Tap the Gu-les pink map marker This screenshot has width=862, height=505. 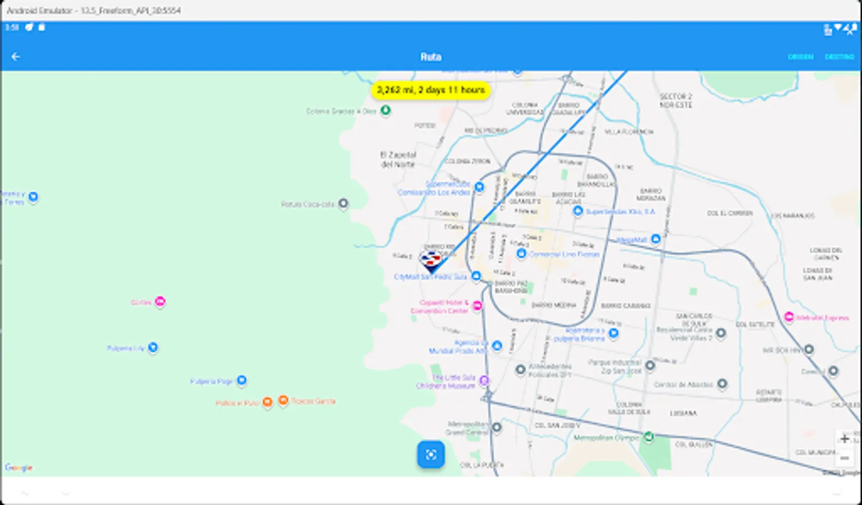click(x=161, y=301)
